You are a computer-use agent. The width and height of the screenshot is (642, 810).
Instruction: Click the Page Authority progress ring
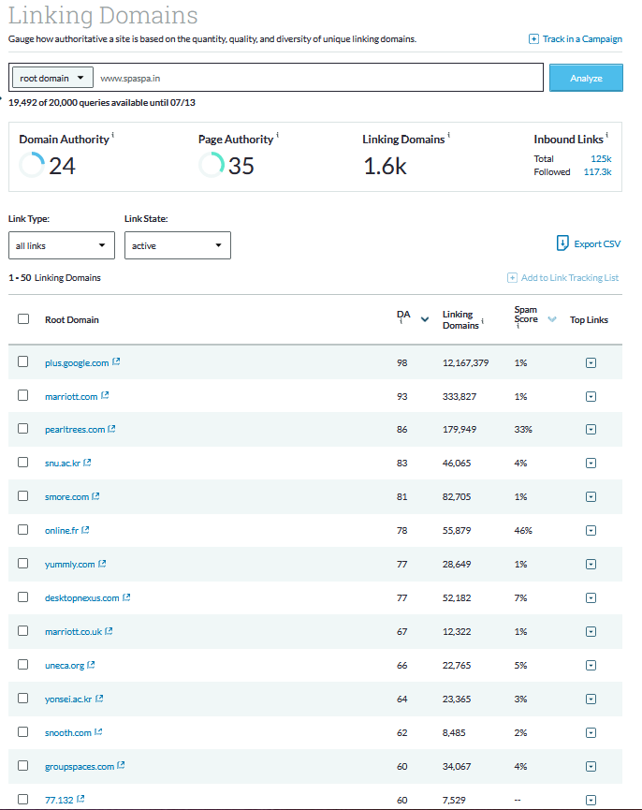tap(212, 166)
